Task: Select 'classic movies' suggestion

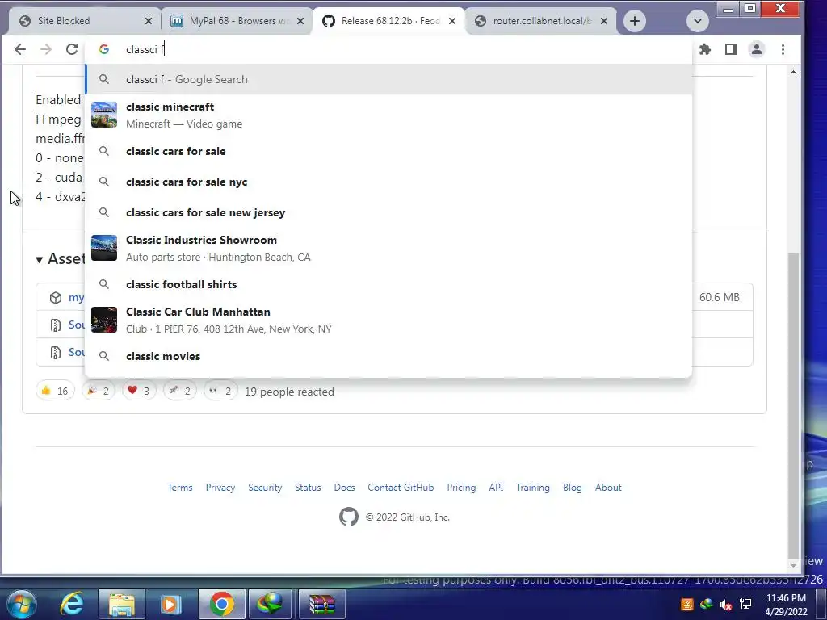Action: pyautogui.click(x=388, y=356)
